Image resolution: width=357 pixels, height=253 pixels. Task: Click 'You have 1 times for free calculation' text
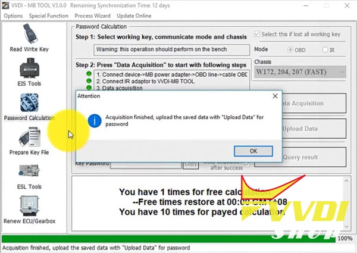click(195, 192)
